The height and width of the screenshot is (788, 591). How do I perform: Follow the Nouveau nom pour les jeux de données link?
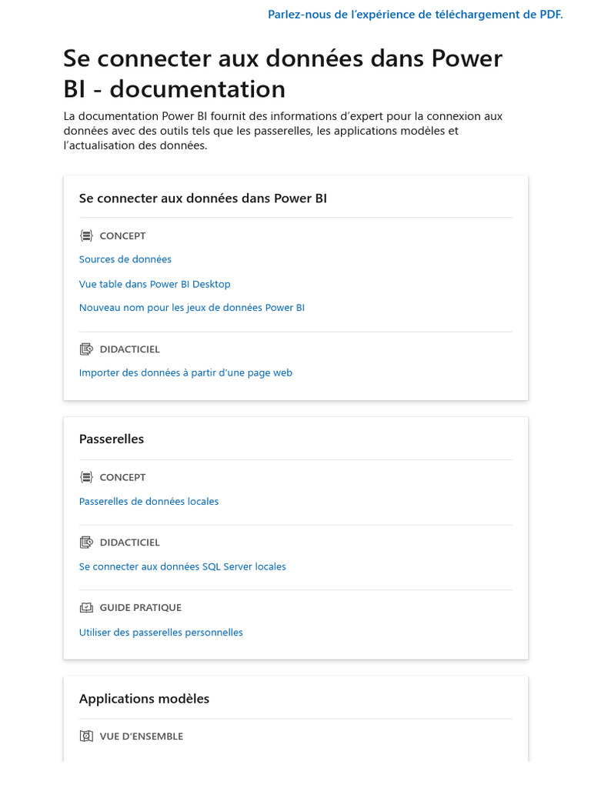tap(192, 308)
